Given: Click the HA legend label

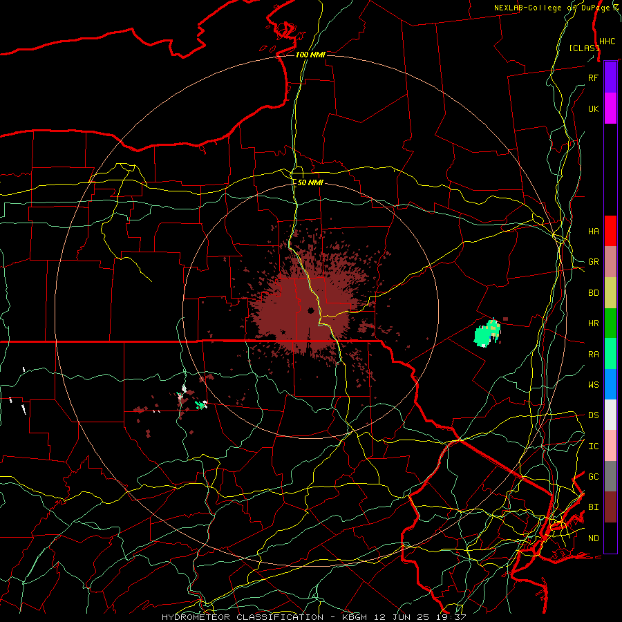Looking at the screenshot, I should (593, 231).
